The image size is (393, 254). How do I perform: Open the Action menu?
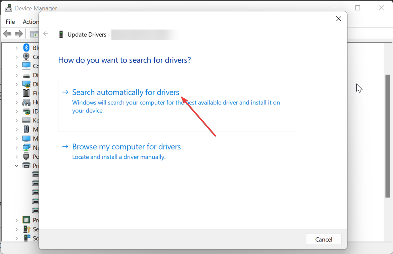(x=31, y=22)
